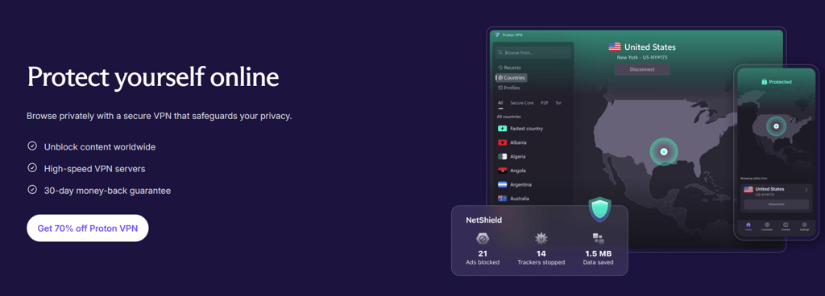Click the Algeria flag icon
The height and width of the screenshot is (296, 825).
(x=502, y=156)
